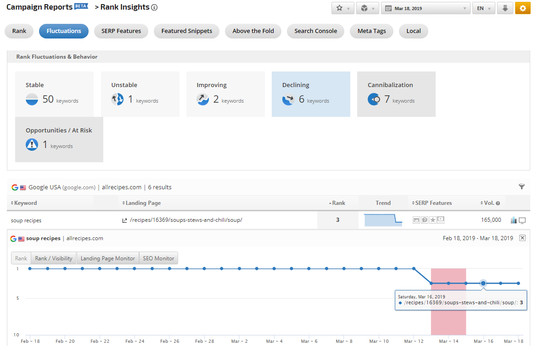Click the download report arrow icon
Screen dimensions: 533x346
pos(505,8)
